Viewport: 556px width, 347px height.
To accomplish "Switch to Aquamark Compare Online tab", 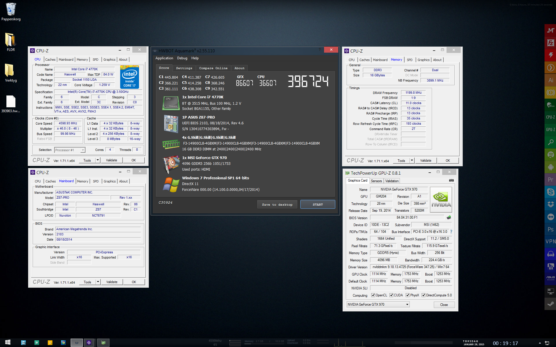I will click(213, 68).
